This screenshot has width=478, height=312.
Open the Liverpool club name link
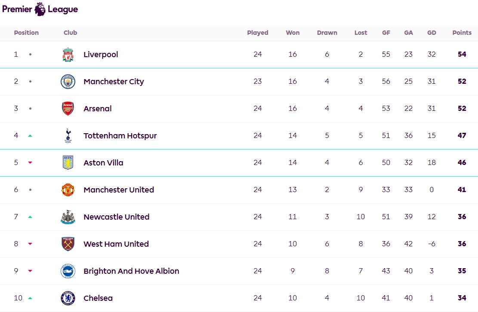(x=101, y=55)
